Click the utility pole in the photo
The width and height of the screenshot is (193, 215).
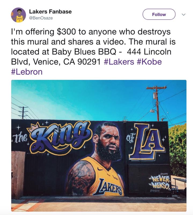pos(157,103)
